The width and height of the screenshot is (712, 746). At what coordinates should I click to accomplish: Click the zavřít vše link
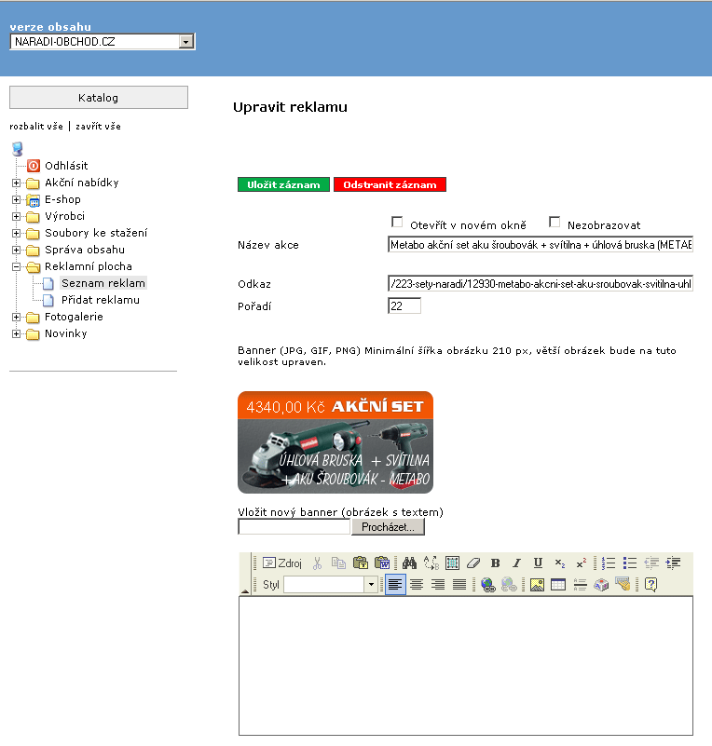coord(98,126)
